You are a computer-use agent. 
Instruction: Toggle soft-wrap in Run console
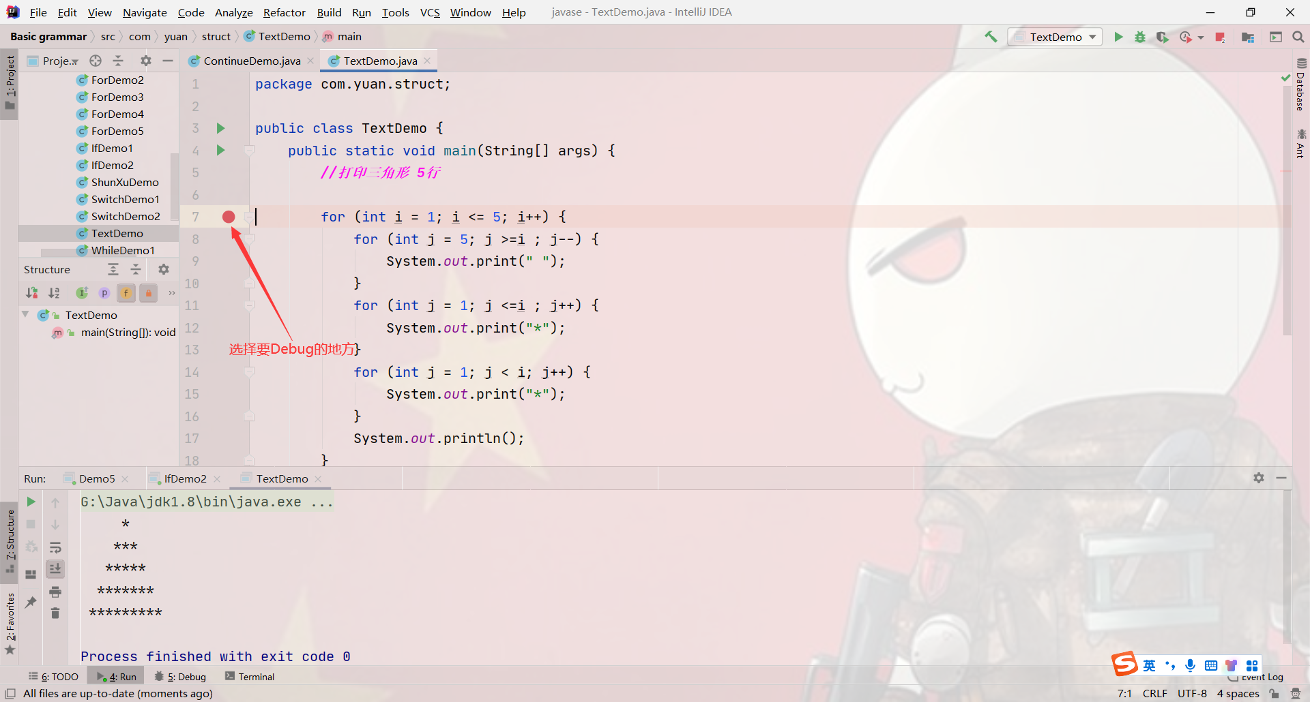55,547
